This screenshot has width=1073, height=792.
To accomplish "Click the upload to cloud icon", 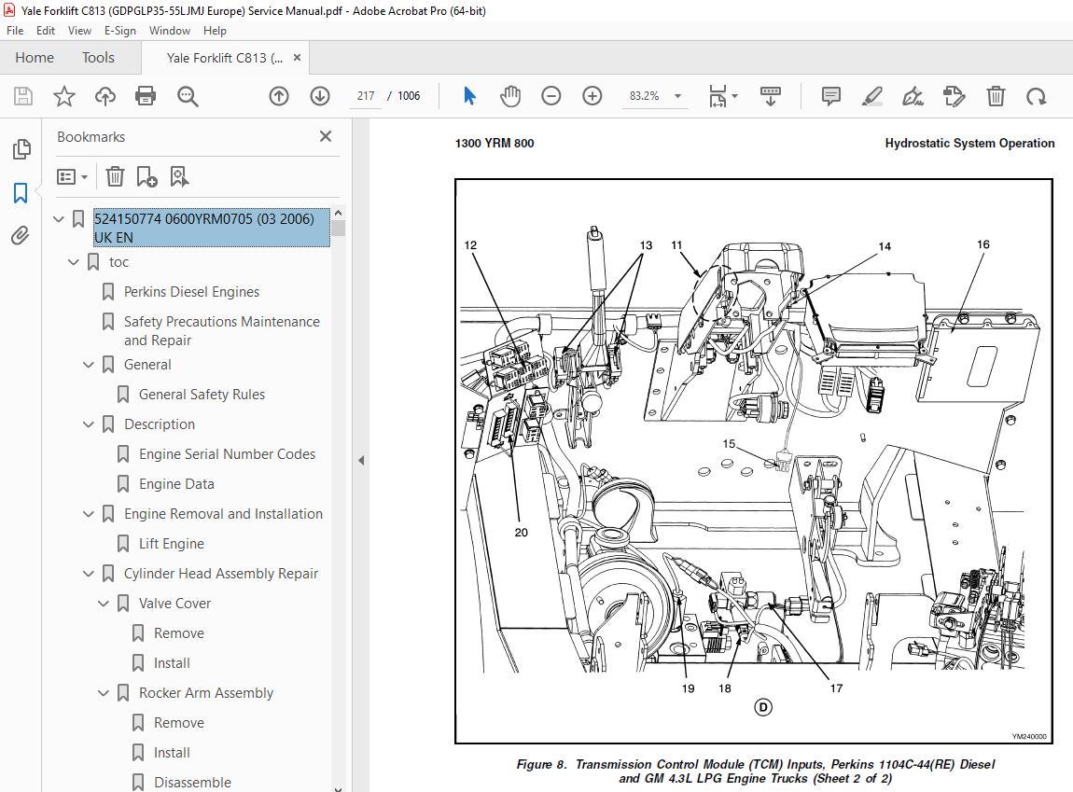I will (x=105, y=96).
